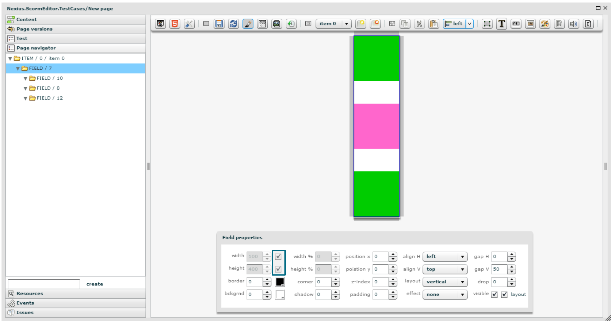Screen dimensions: 613x324
Task: Click the sigma formula icon
Action: [588, 24]
